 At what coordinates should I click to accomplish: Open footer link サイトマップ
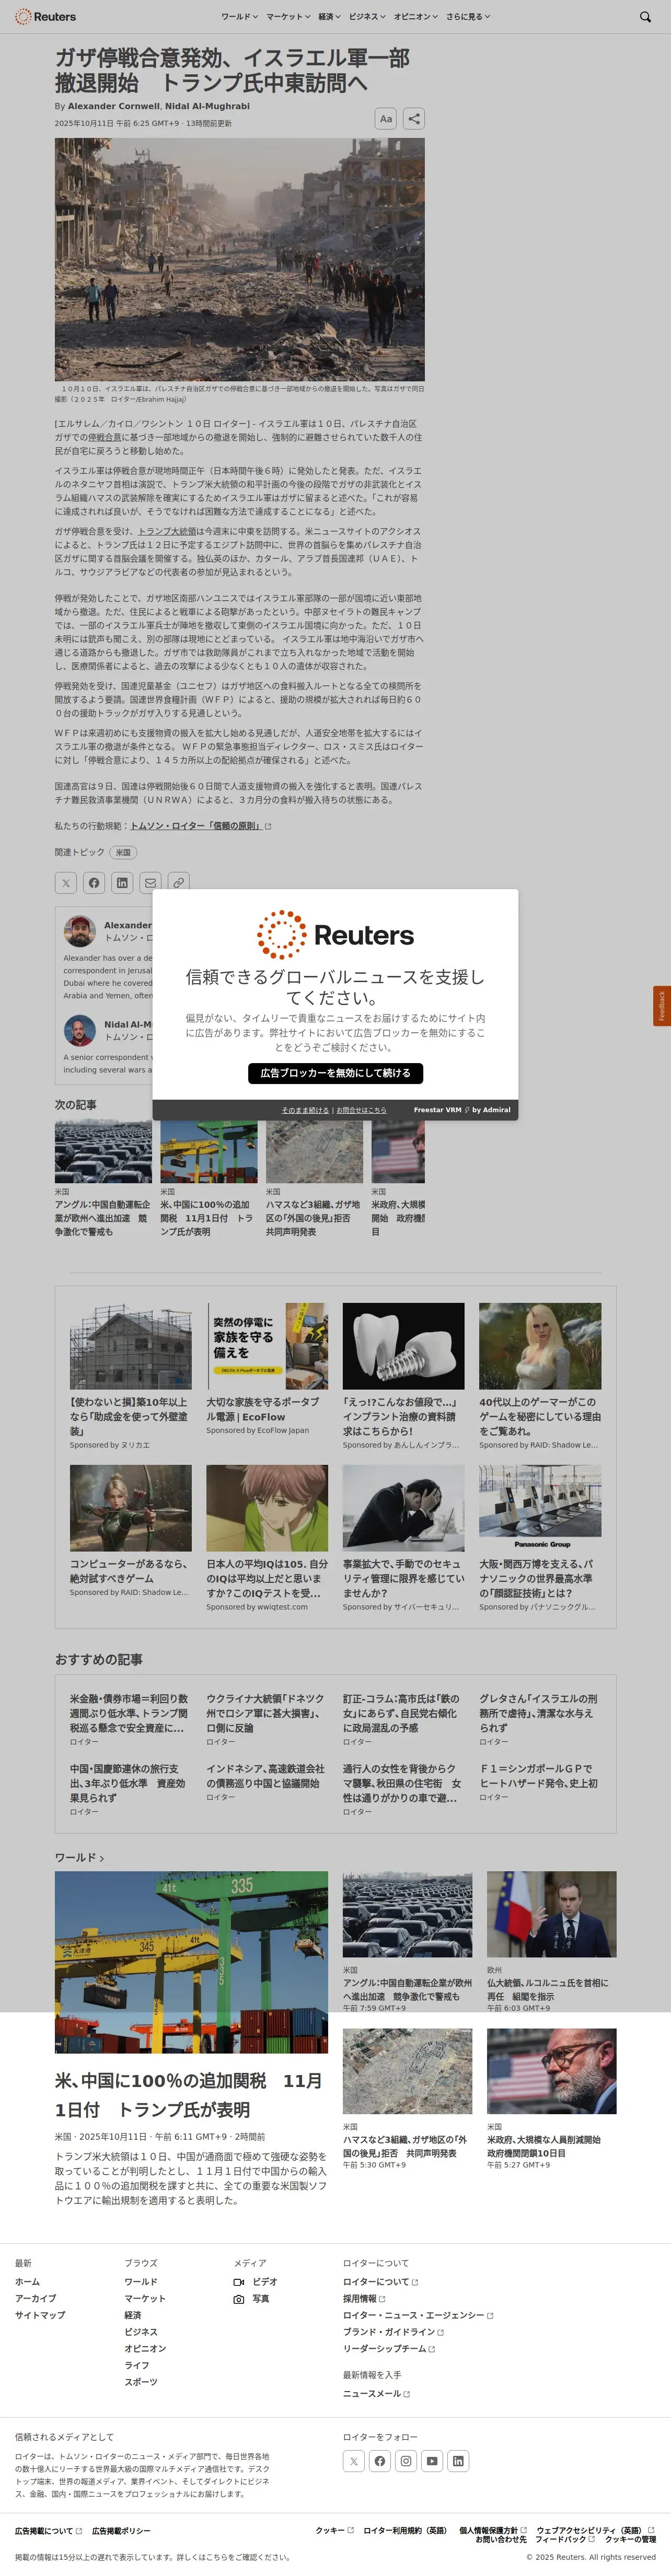[x=40, y=2315]
